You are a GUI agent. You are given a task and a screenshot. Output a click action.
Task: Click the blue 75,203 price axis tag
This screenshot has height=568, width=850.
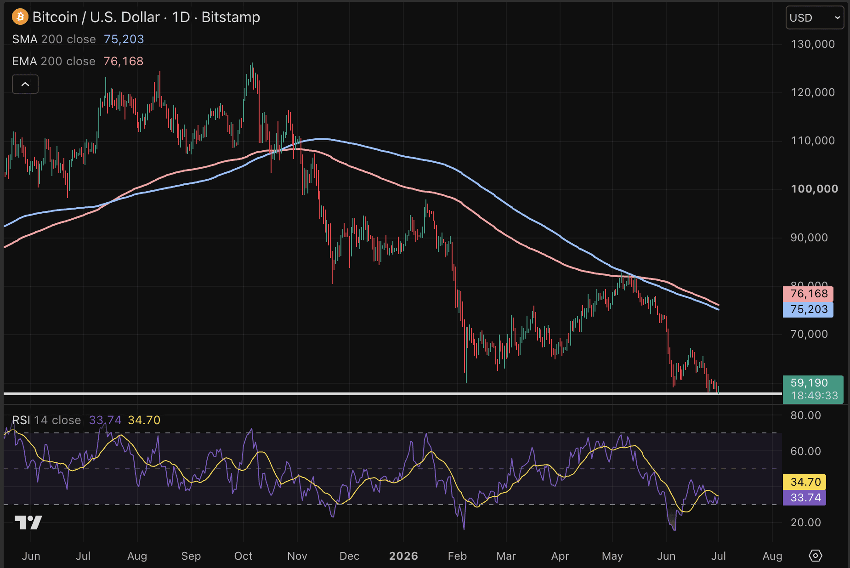(808, 309)
